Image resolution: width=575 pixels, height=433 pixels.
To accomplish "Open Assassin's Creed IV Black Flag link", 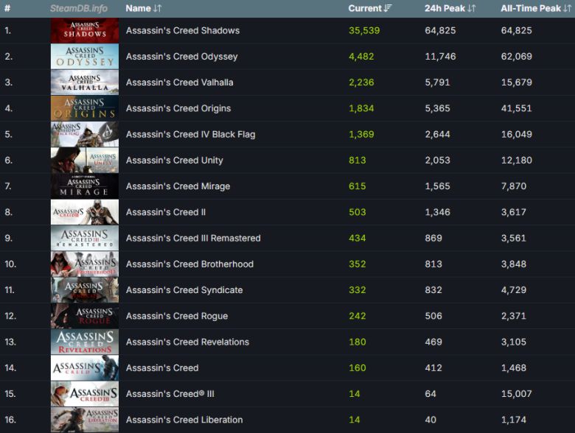I will [190, 135].
